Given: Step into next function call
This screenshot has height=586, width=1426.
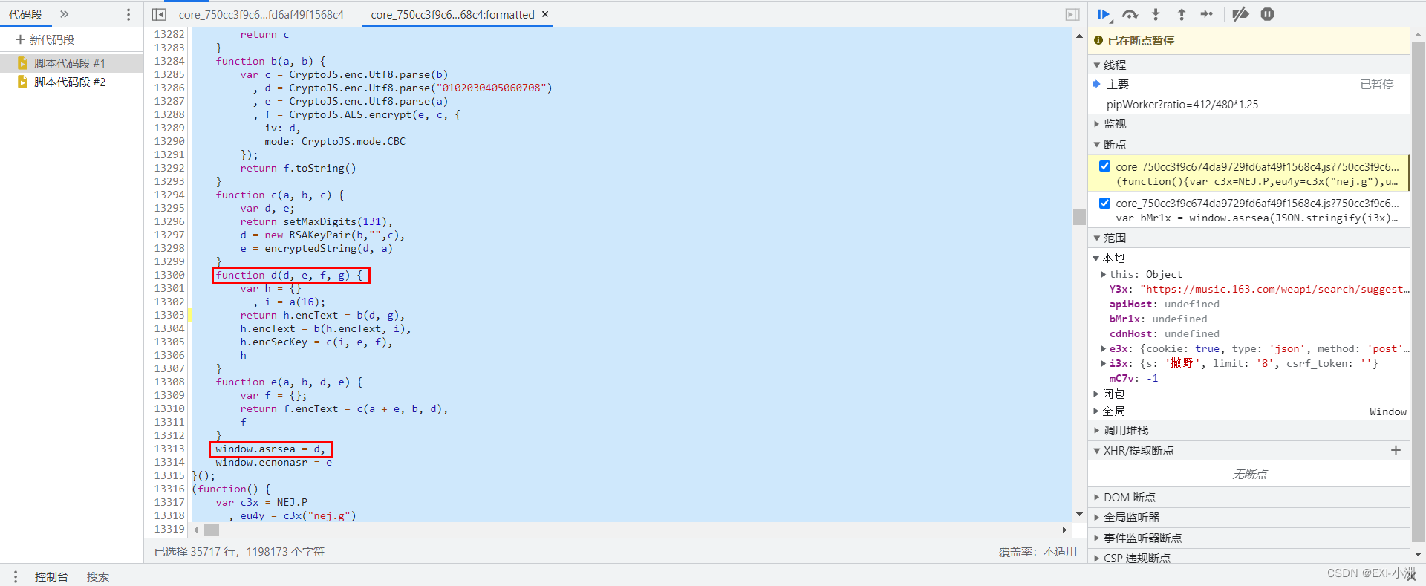Looking at the screenshot, I should click(x=1156, y=14).
